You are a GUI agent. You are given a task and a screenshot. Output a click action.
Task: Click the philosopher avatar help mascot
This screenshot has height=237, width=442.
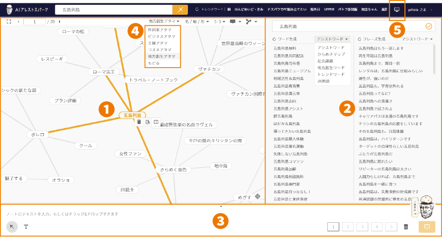[426, 207]
